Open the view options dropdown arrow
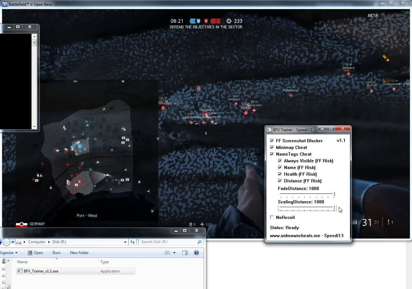Screen dimensions: 412x289 tap(174, 253)
